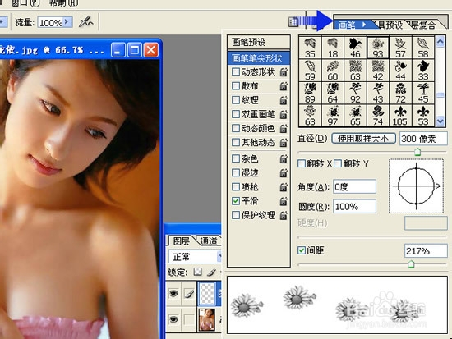Image resolution: width=452 pixels, height=339 pixels.
Task: Click the lock image pixels brush icon
Action: [x=211, y=272]
